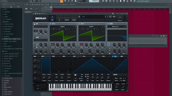
Task: Next filter type arrow beside MG Low 12
Action: [x=126, y=27]
